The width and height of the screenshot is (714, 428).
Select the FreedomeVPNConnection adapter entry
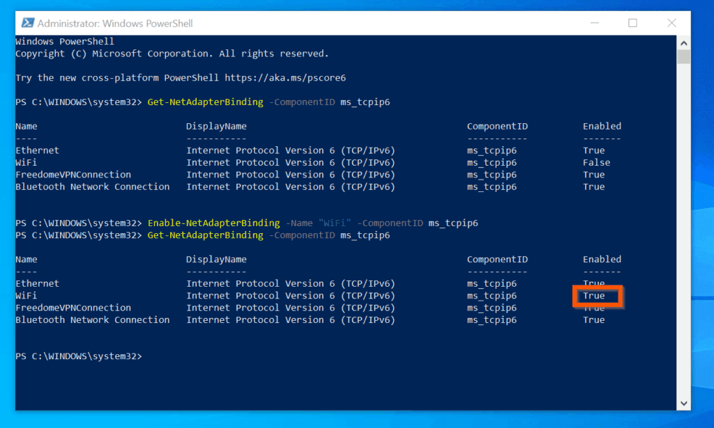[73, 174]
